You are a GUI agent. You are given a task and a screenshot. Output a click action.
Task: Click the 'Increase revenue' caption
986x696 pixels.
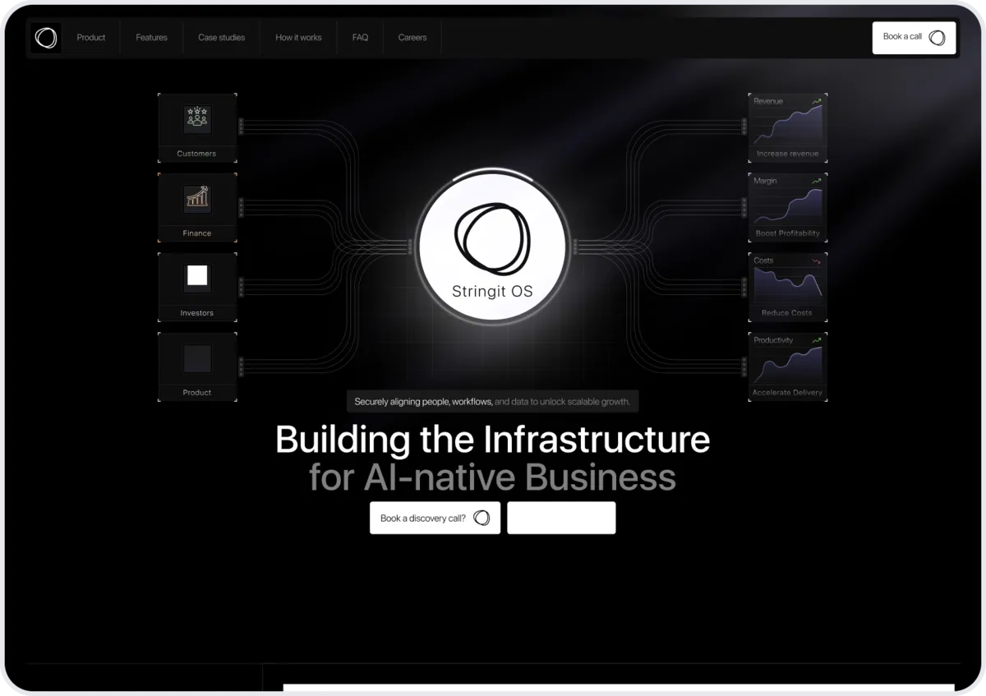pos(787,154)
